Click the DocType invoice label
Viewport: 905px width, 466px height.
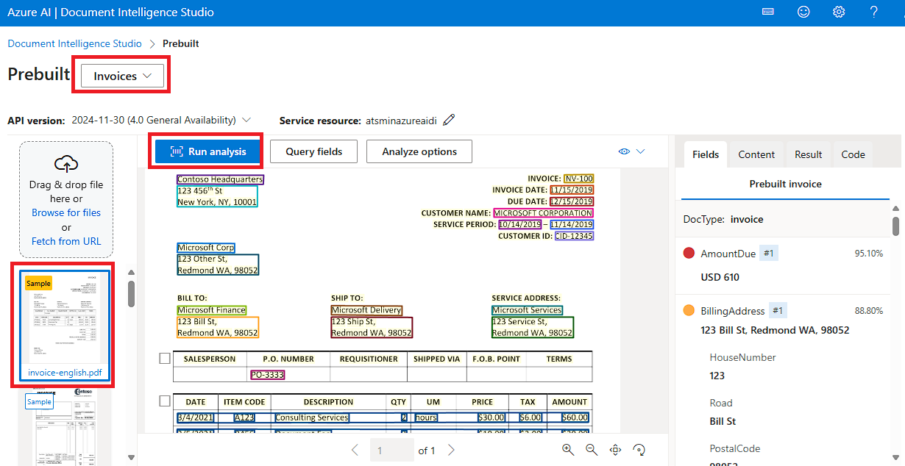723,219
